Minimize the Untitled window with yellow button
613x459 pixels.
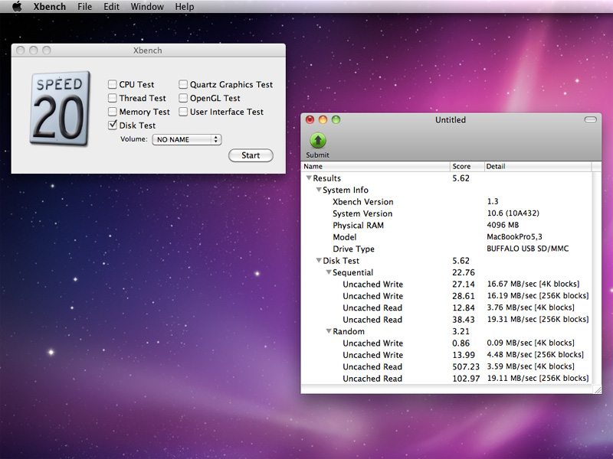(x=323, y=119)
